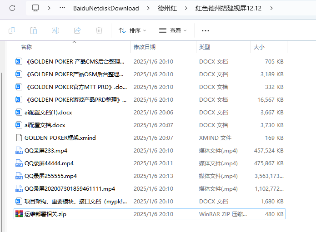
Task: Click size 16,567 KB cell
Action: (271, 99)
